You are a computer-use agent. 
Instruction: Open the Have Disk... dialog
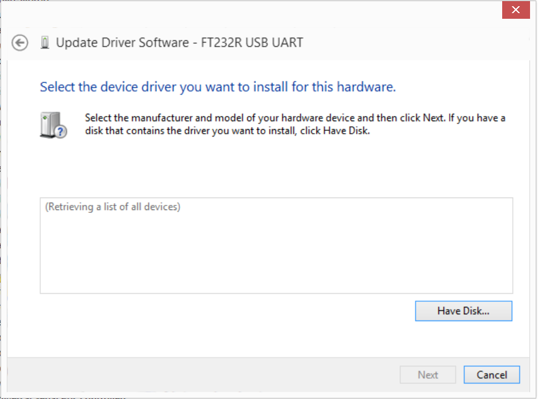coord(463,311)
